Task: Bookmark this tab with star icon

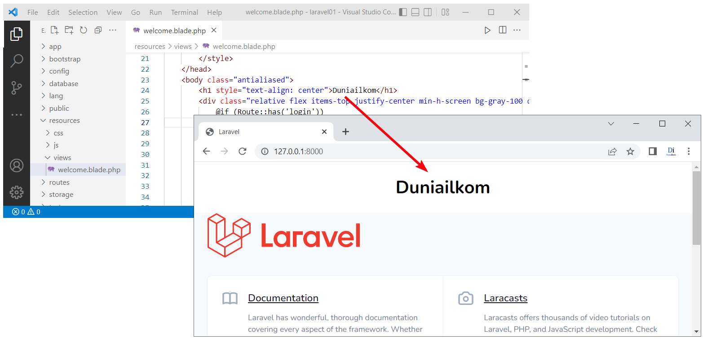Action: click(x=630, y=152)
